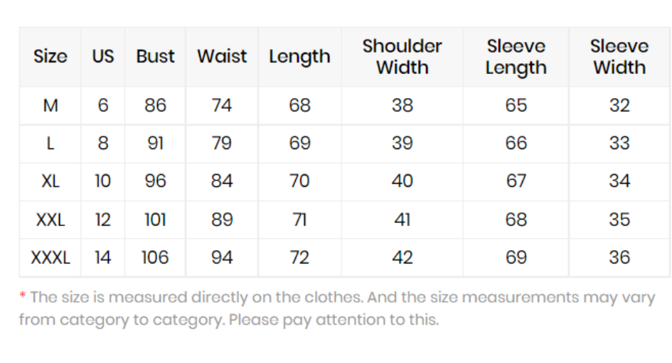Click bust value 86 for size M
This screenshot has width=672, height=363.
155,106
